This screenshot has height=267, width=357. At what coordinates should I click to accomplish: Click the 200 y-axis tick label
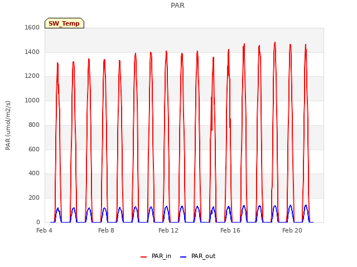coord(34,198)
